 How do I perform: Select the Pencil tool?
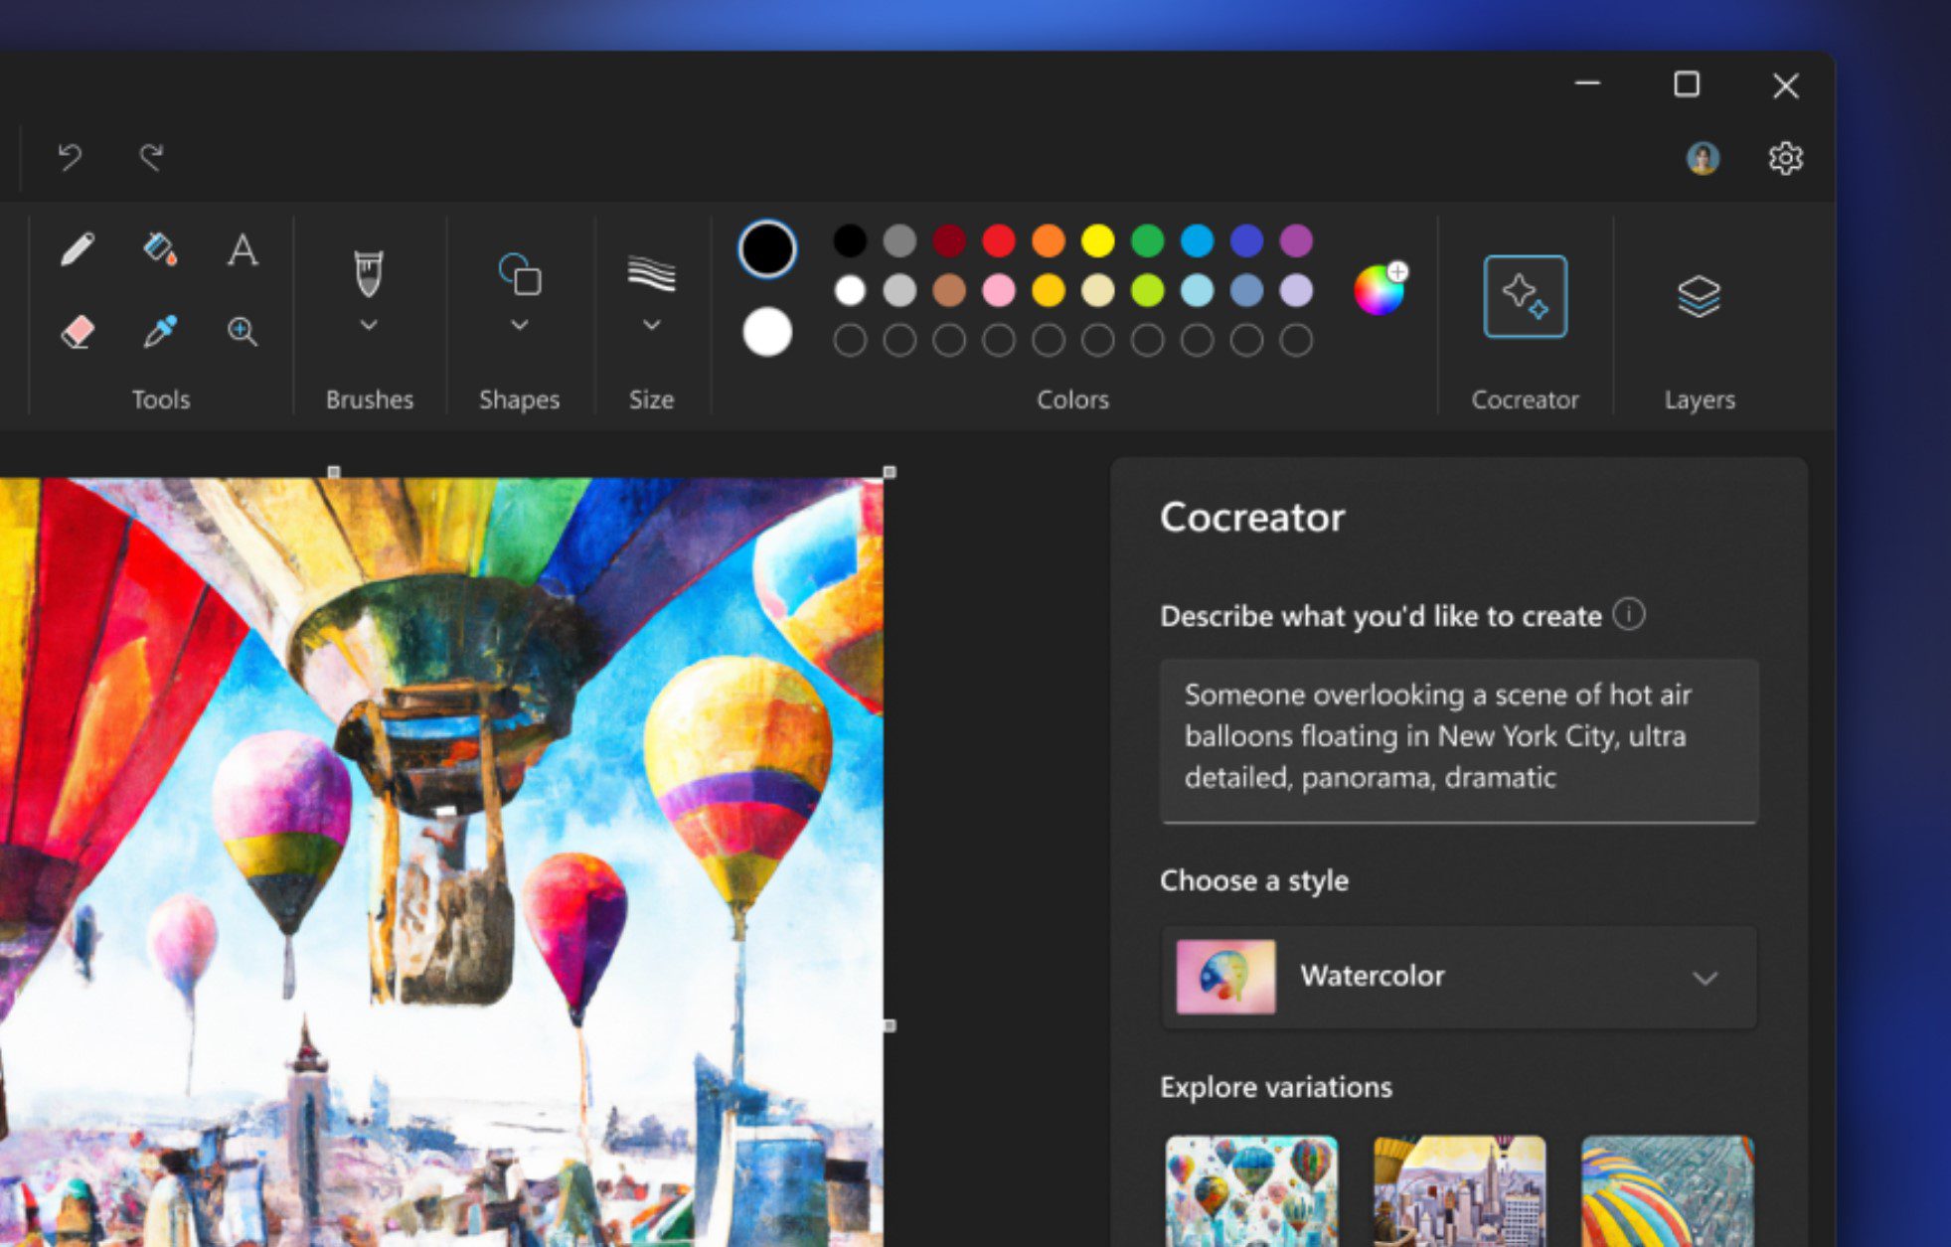click(x=78, y=248)
